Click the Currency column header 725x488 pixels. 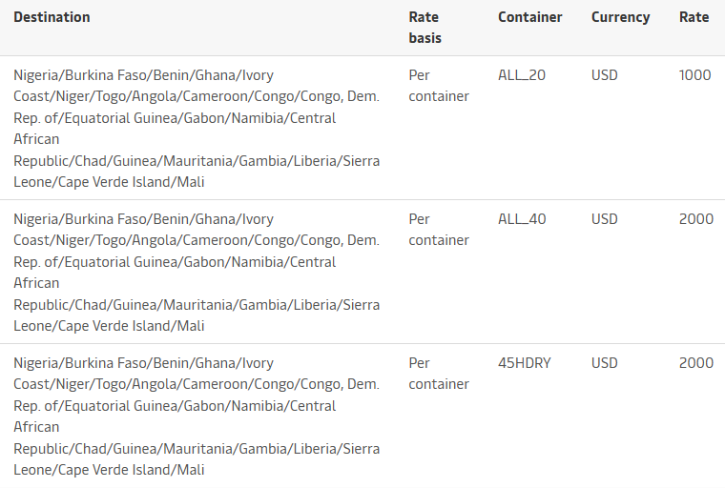620,17
